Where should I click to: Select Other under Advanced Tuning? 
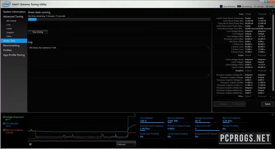(9, 36)
